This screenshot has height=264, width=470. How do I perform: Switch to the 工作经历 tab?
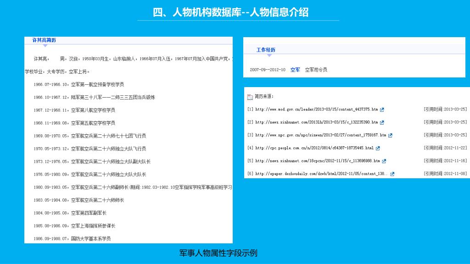click(266, 50)
